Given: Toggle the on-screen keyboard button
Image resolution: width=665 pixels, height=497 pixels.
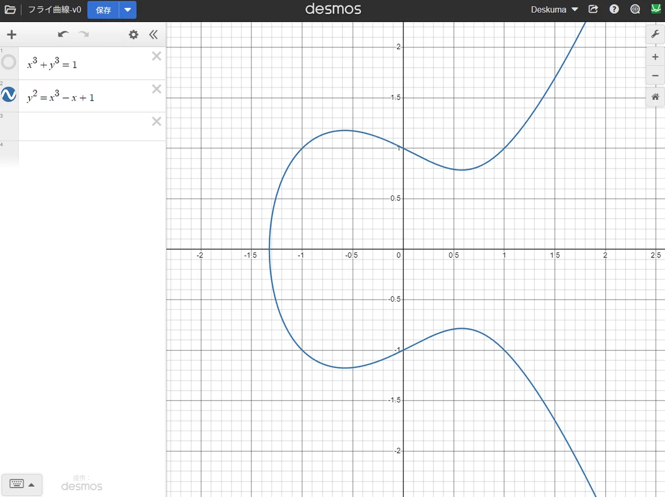Looking at the screenshot, I should coord(22,484).
